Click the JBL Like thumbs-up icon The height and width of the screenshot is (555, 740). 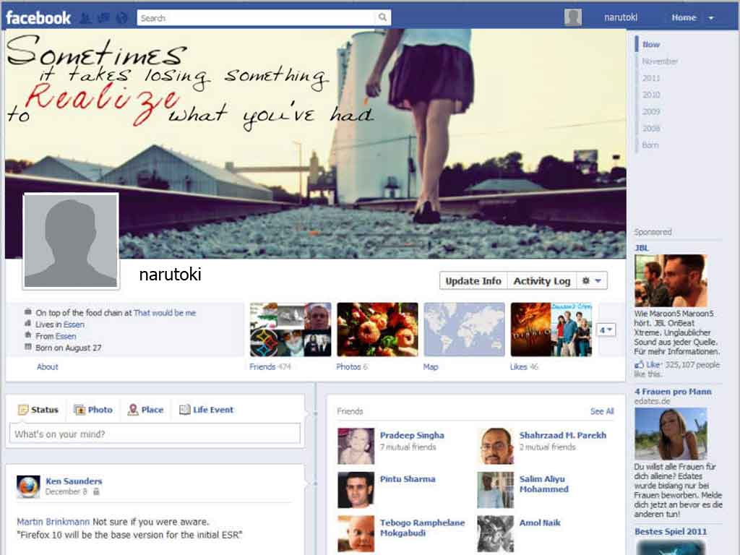coord(639,365)
